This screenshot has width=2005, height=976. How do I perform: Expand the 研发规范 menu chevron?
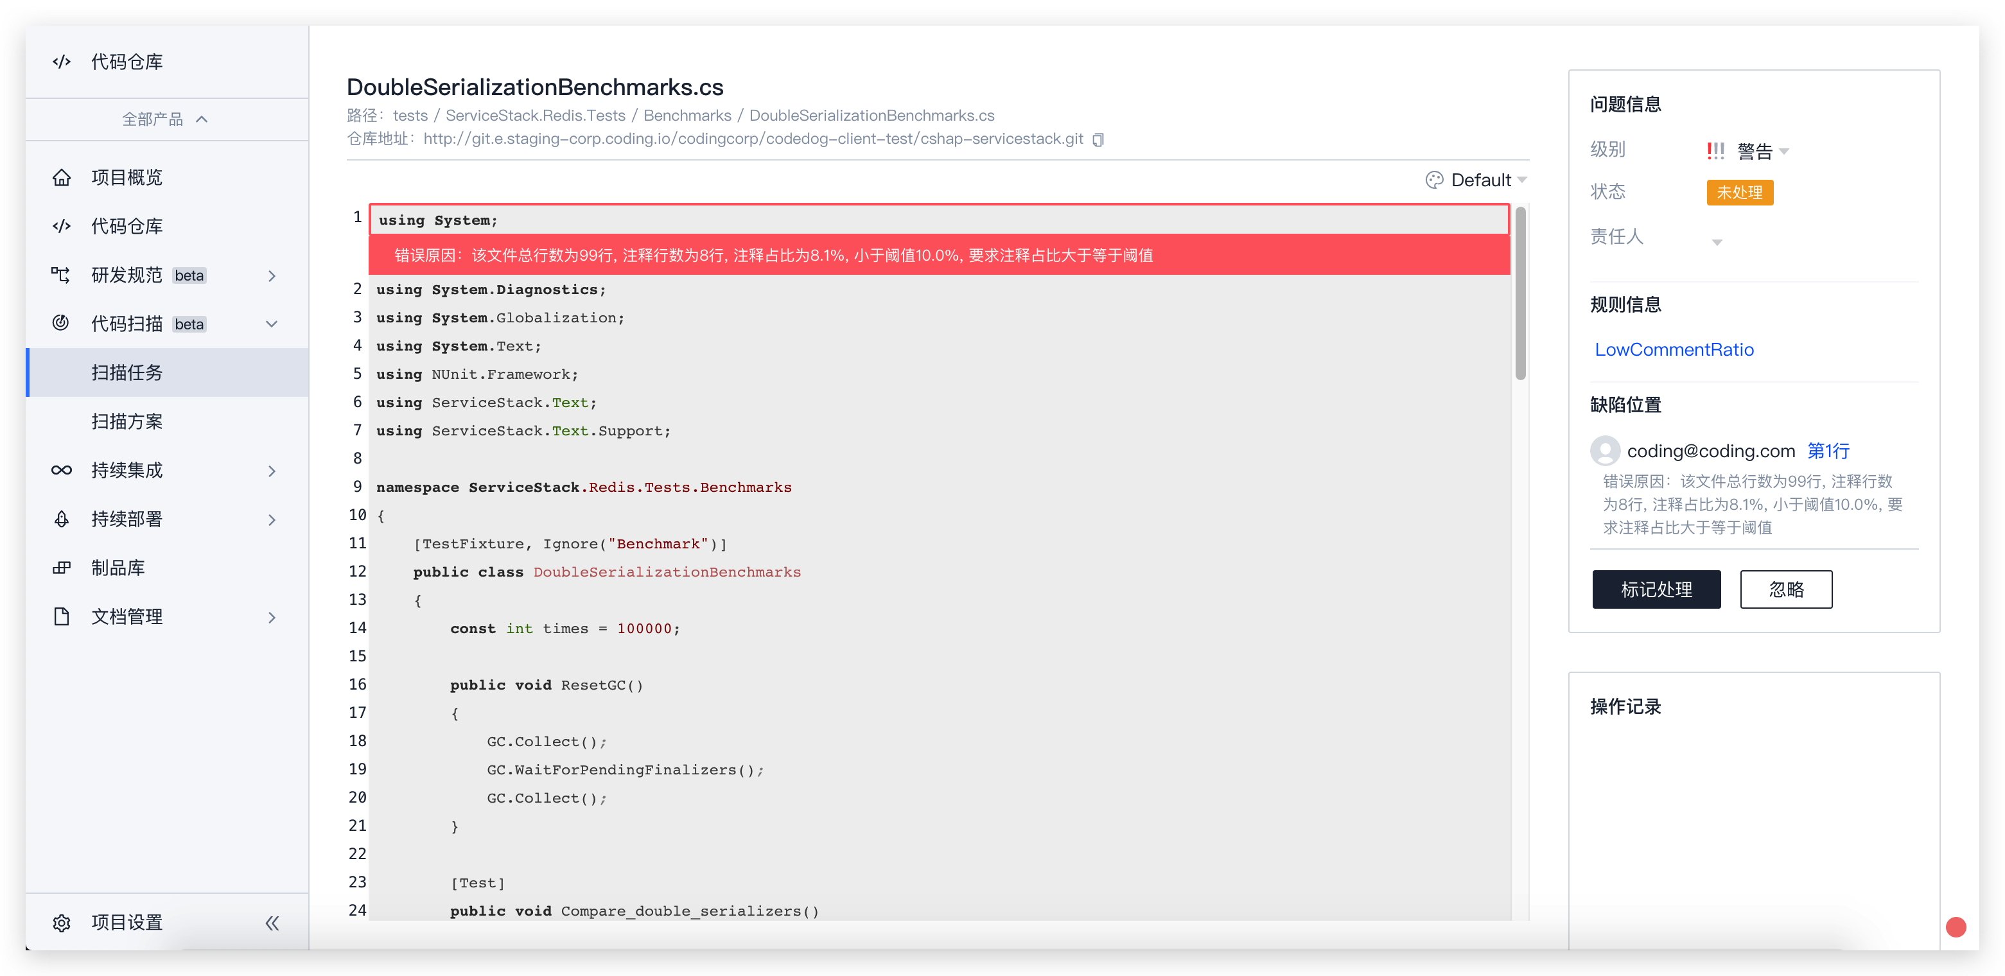click(x=272, y=275)
